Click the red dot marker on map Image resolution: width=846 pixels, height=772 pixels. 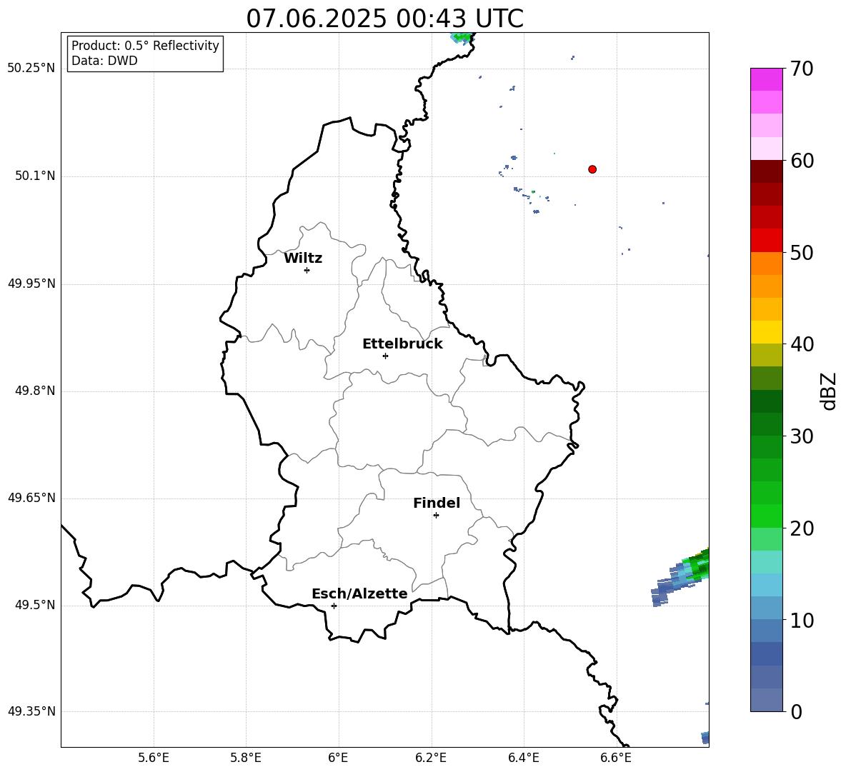592,169
